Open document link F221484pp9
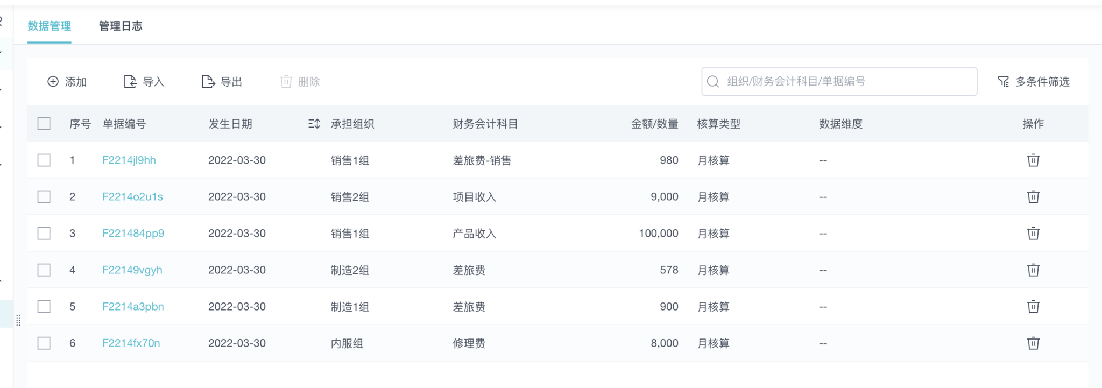This screenshot has width=1102, height=388. [x=133, y=234]
